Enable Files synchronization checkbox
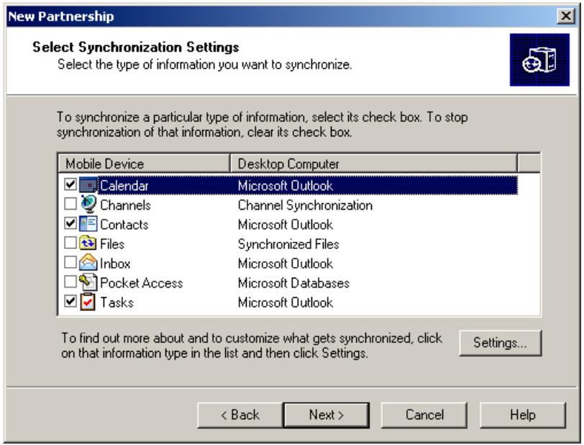Viewport: 584px width, 445px height. coord(68,245)
